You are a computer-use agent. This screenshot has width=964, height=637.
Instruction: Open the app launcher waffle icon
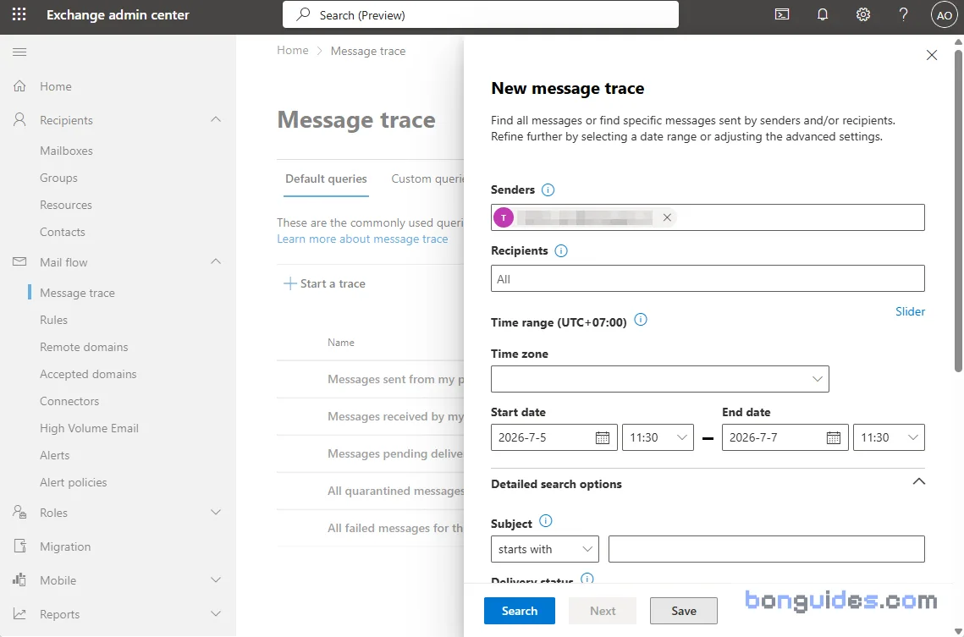[19, 14]
